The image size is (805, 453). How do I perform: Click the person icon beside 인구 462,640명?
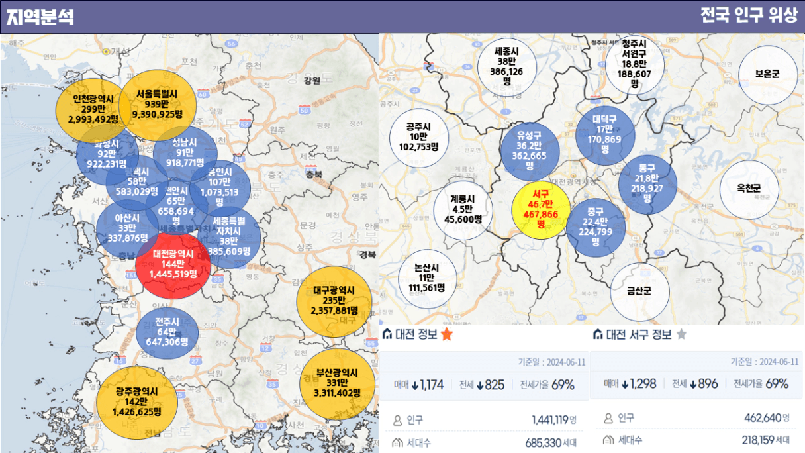pyautogui.click(x=608, y=419)
